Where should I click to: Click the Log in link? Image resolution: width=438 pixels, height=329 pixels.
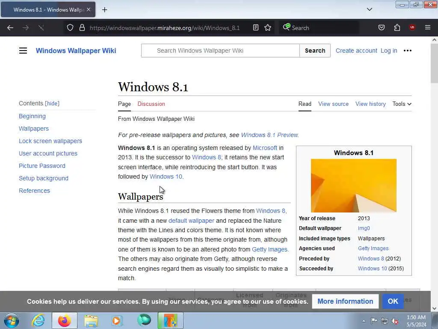[x=389, y=51]
